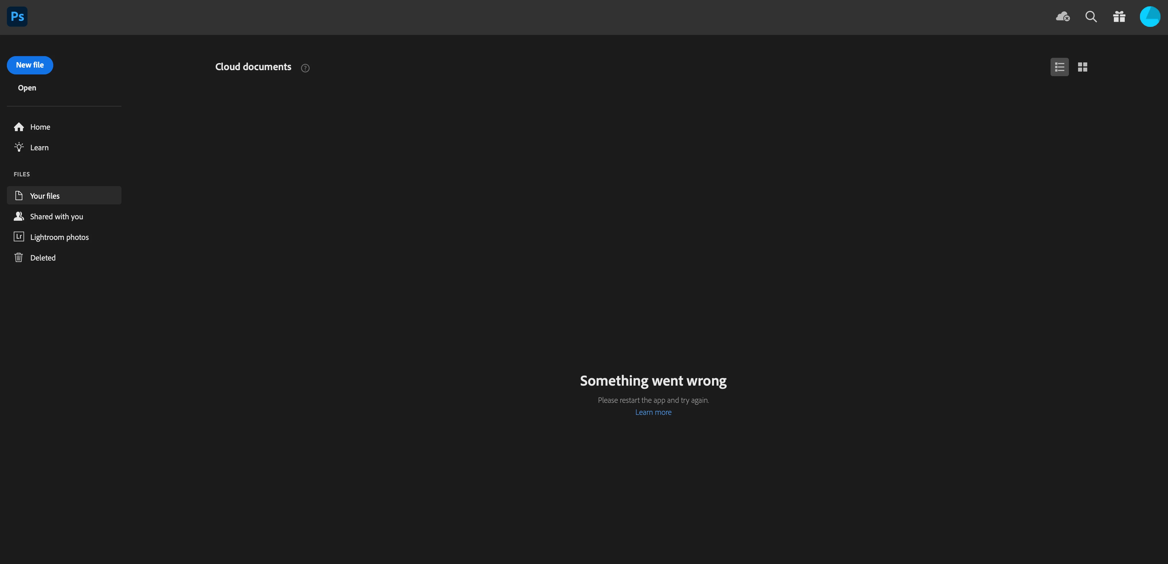Image resolution: width=1168 pixels, height=564 pixels.
Task: Open the What's New gift icon
Action: [x=1119, y=17]
